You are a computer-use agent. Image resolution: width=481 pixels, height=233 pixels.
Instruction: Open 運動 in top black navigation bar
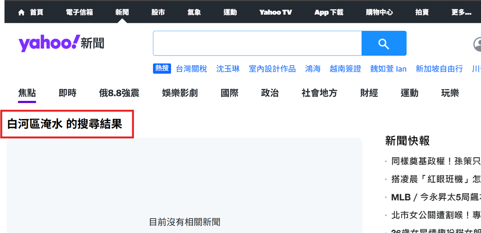(230, 12)
